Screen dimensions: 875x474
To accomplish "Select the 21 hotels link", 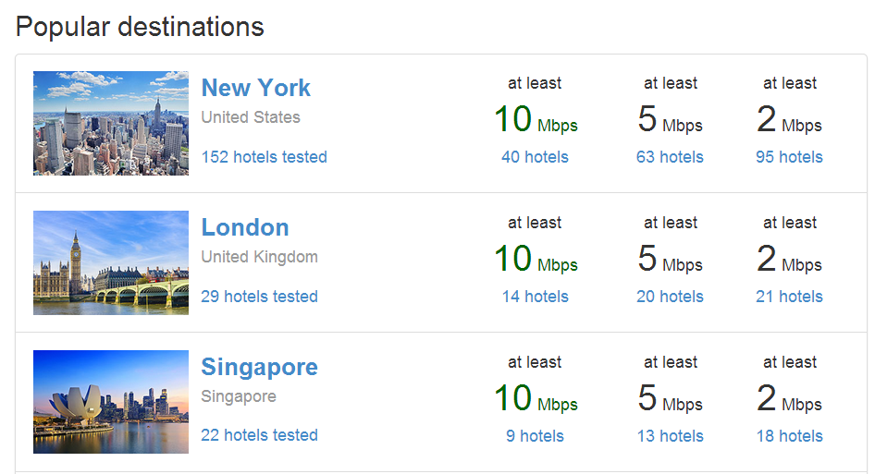I will (789, 297).
